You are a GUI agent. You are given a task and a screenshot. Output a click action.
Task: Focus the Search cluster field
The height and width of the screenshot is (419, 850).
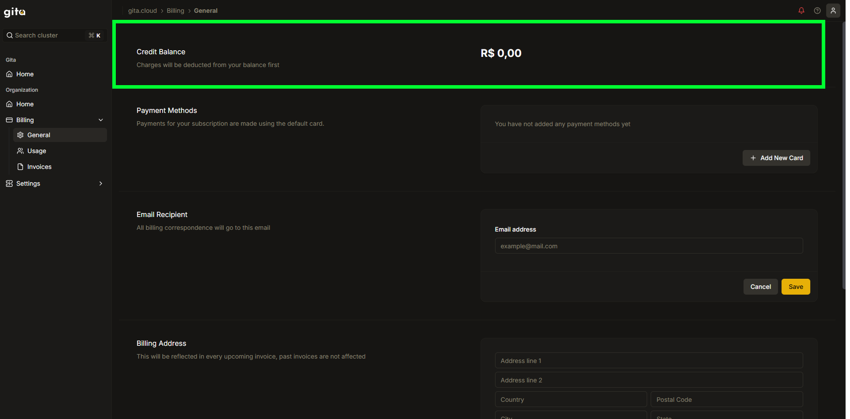[x=55, y=35]
